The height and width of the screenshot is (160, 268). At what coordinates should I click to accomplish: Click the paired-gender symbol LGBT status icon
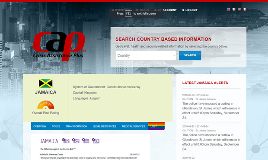click(96, 141)
